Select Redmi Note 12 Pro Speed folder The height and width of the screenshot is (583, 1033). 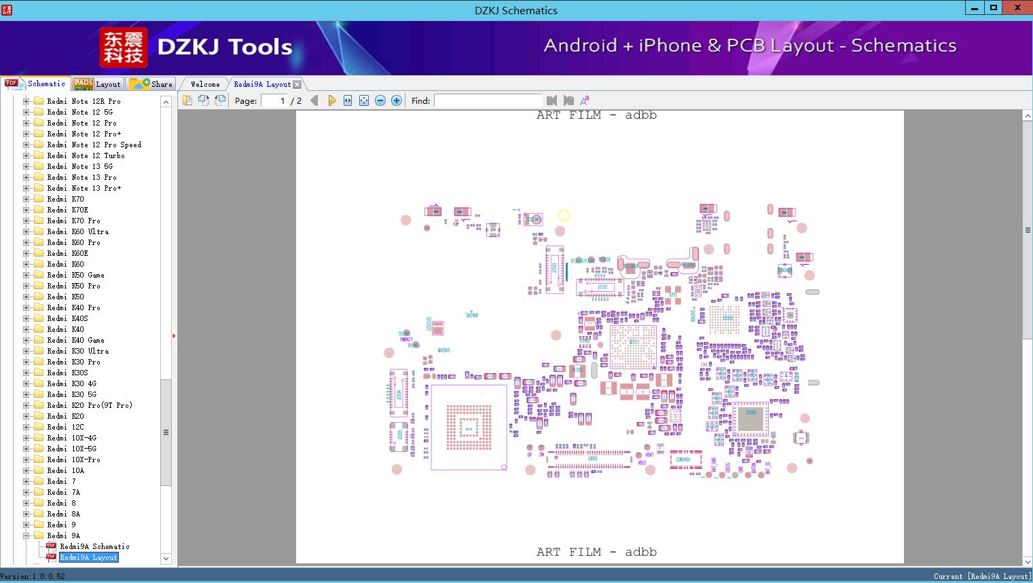coord(94,145)
